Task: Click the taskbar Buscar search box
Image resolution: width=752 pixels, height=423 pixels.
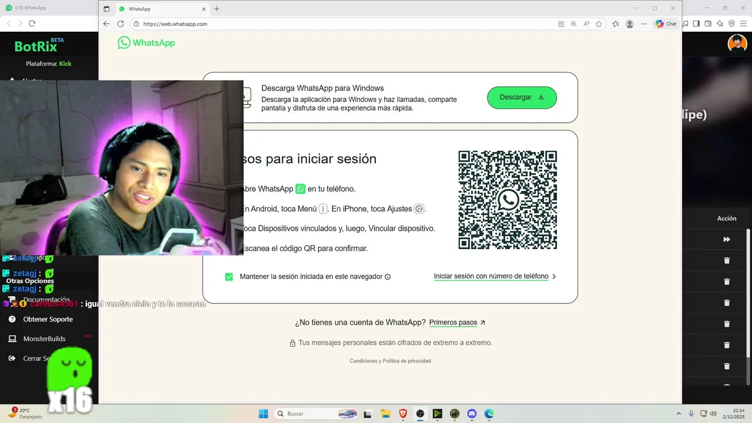Action: pos(317,414)
